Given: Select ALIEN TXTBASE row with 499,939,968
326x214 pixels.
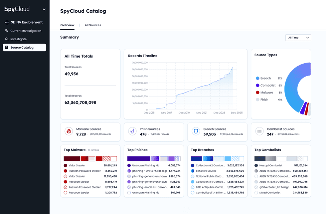Looking at the screenshot, I should pyautogui.click(x=281, y=176).
